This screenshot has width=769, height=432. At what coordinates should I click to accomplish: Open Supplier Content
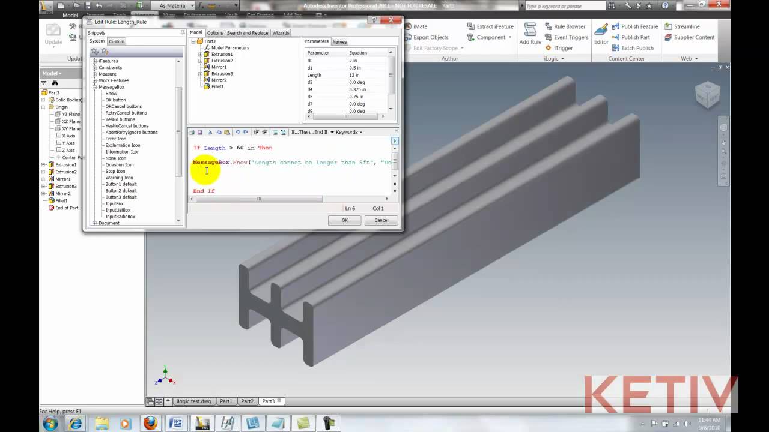click(x=689, y=37)
